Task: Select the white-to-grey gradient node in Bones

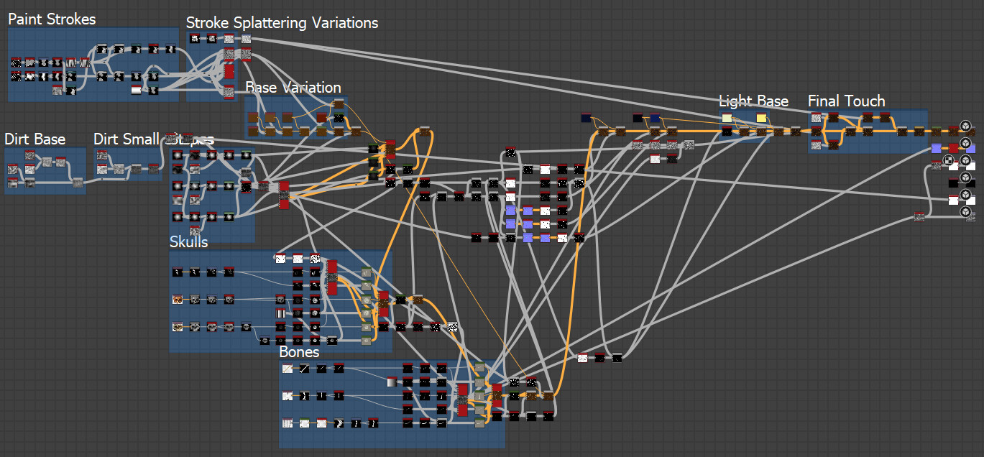Action: [x=392, y=382]
